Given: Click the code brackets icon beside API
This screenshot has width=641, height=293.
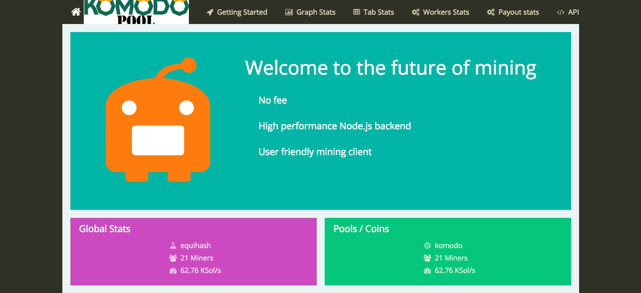Looking at the screenshot, I should click(561, 12).
